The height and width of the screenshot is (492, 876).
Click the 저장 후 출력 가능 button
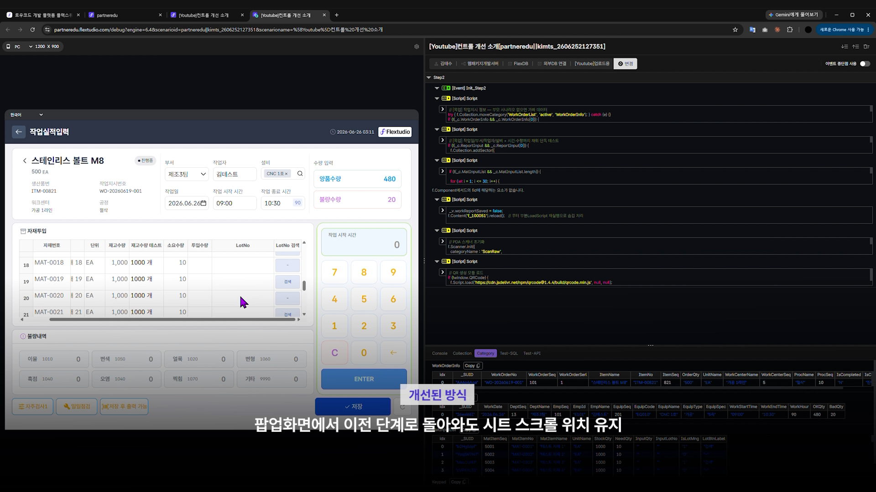tap(124, 406)
